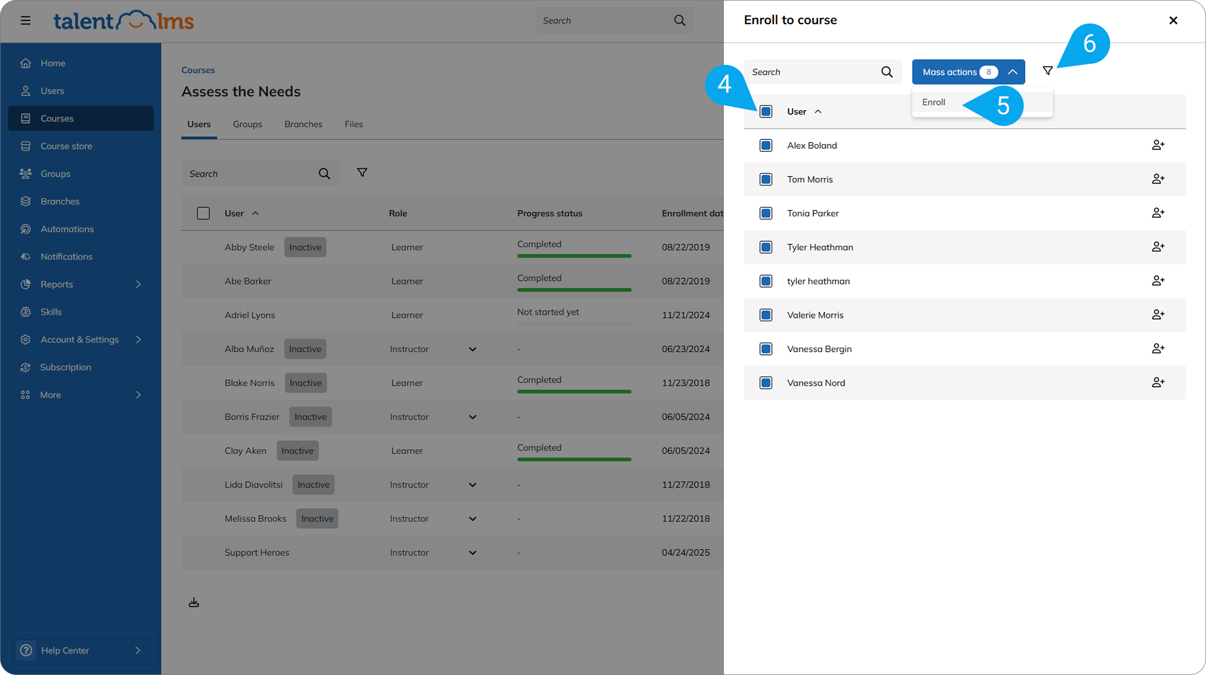Select Courses in the sidebar
The height and width of the screenshot is (675, 1206).
coord(81,118)
